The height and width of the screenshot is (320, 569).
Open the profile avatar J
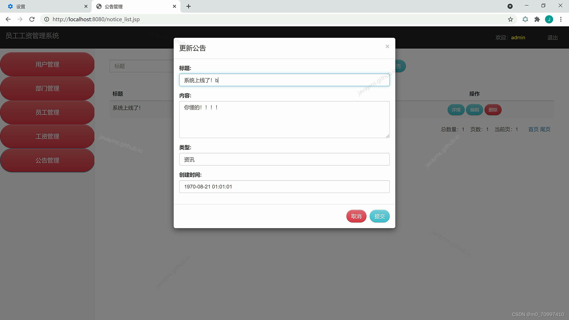tap(549, 19)
